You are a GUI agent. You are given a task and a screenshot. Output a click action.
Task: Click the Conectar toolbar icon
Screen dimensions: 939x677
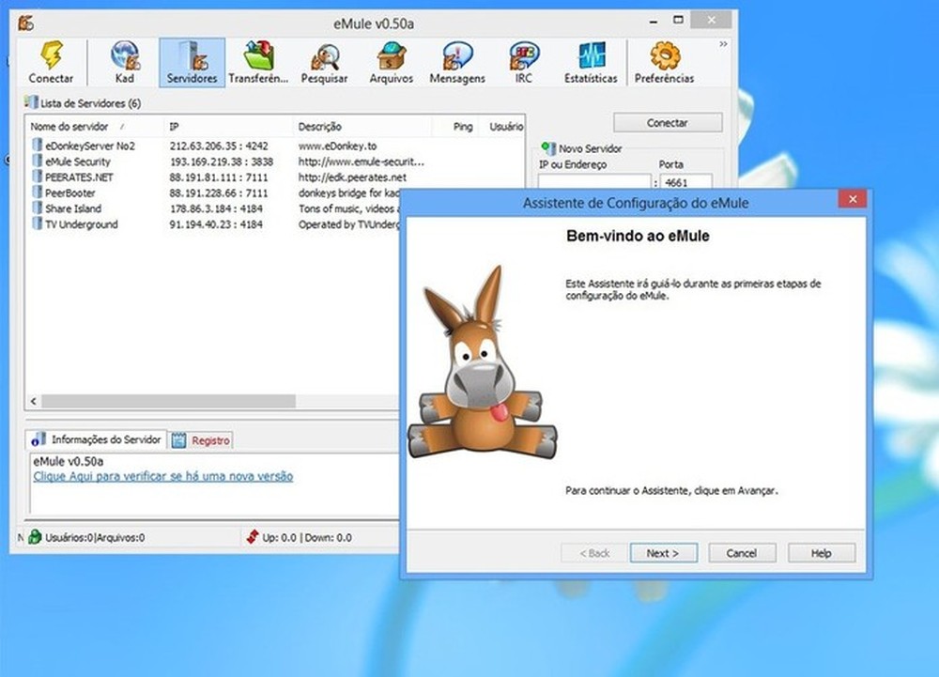(52, 59)
